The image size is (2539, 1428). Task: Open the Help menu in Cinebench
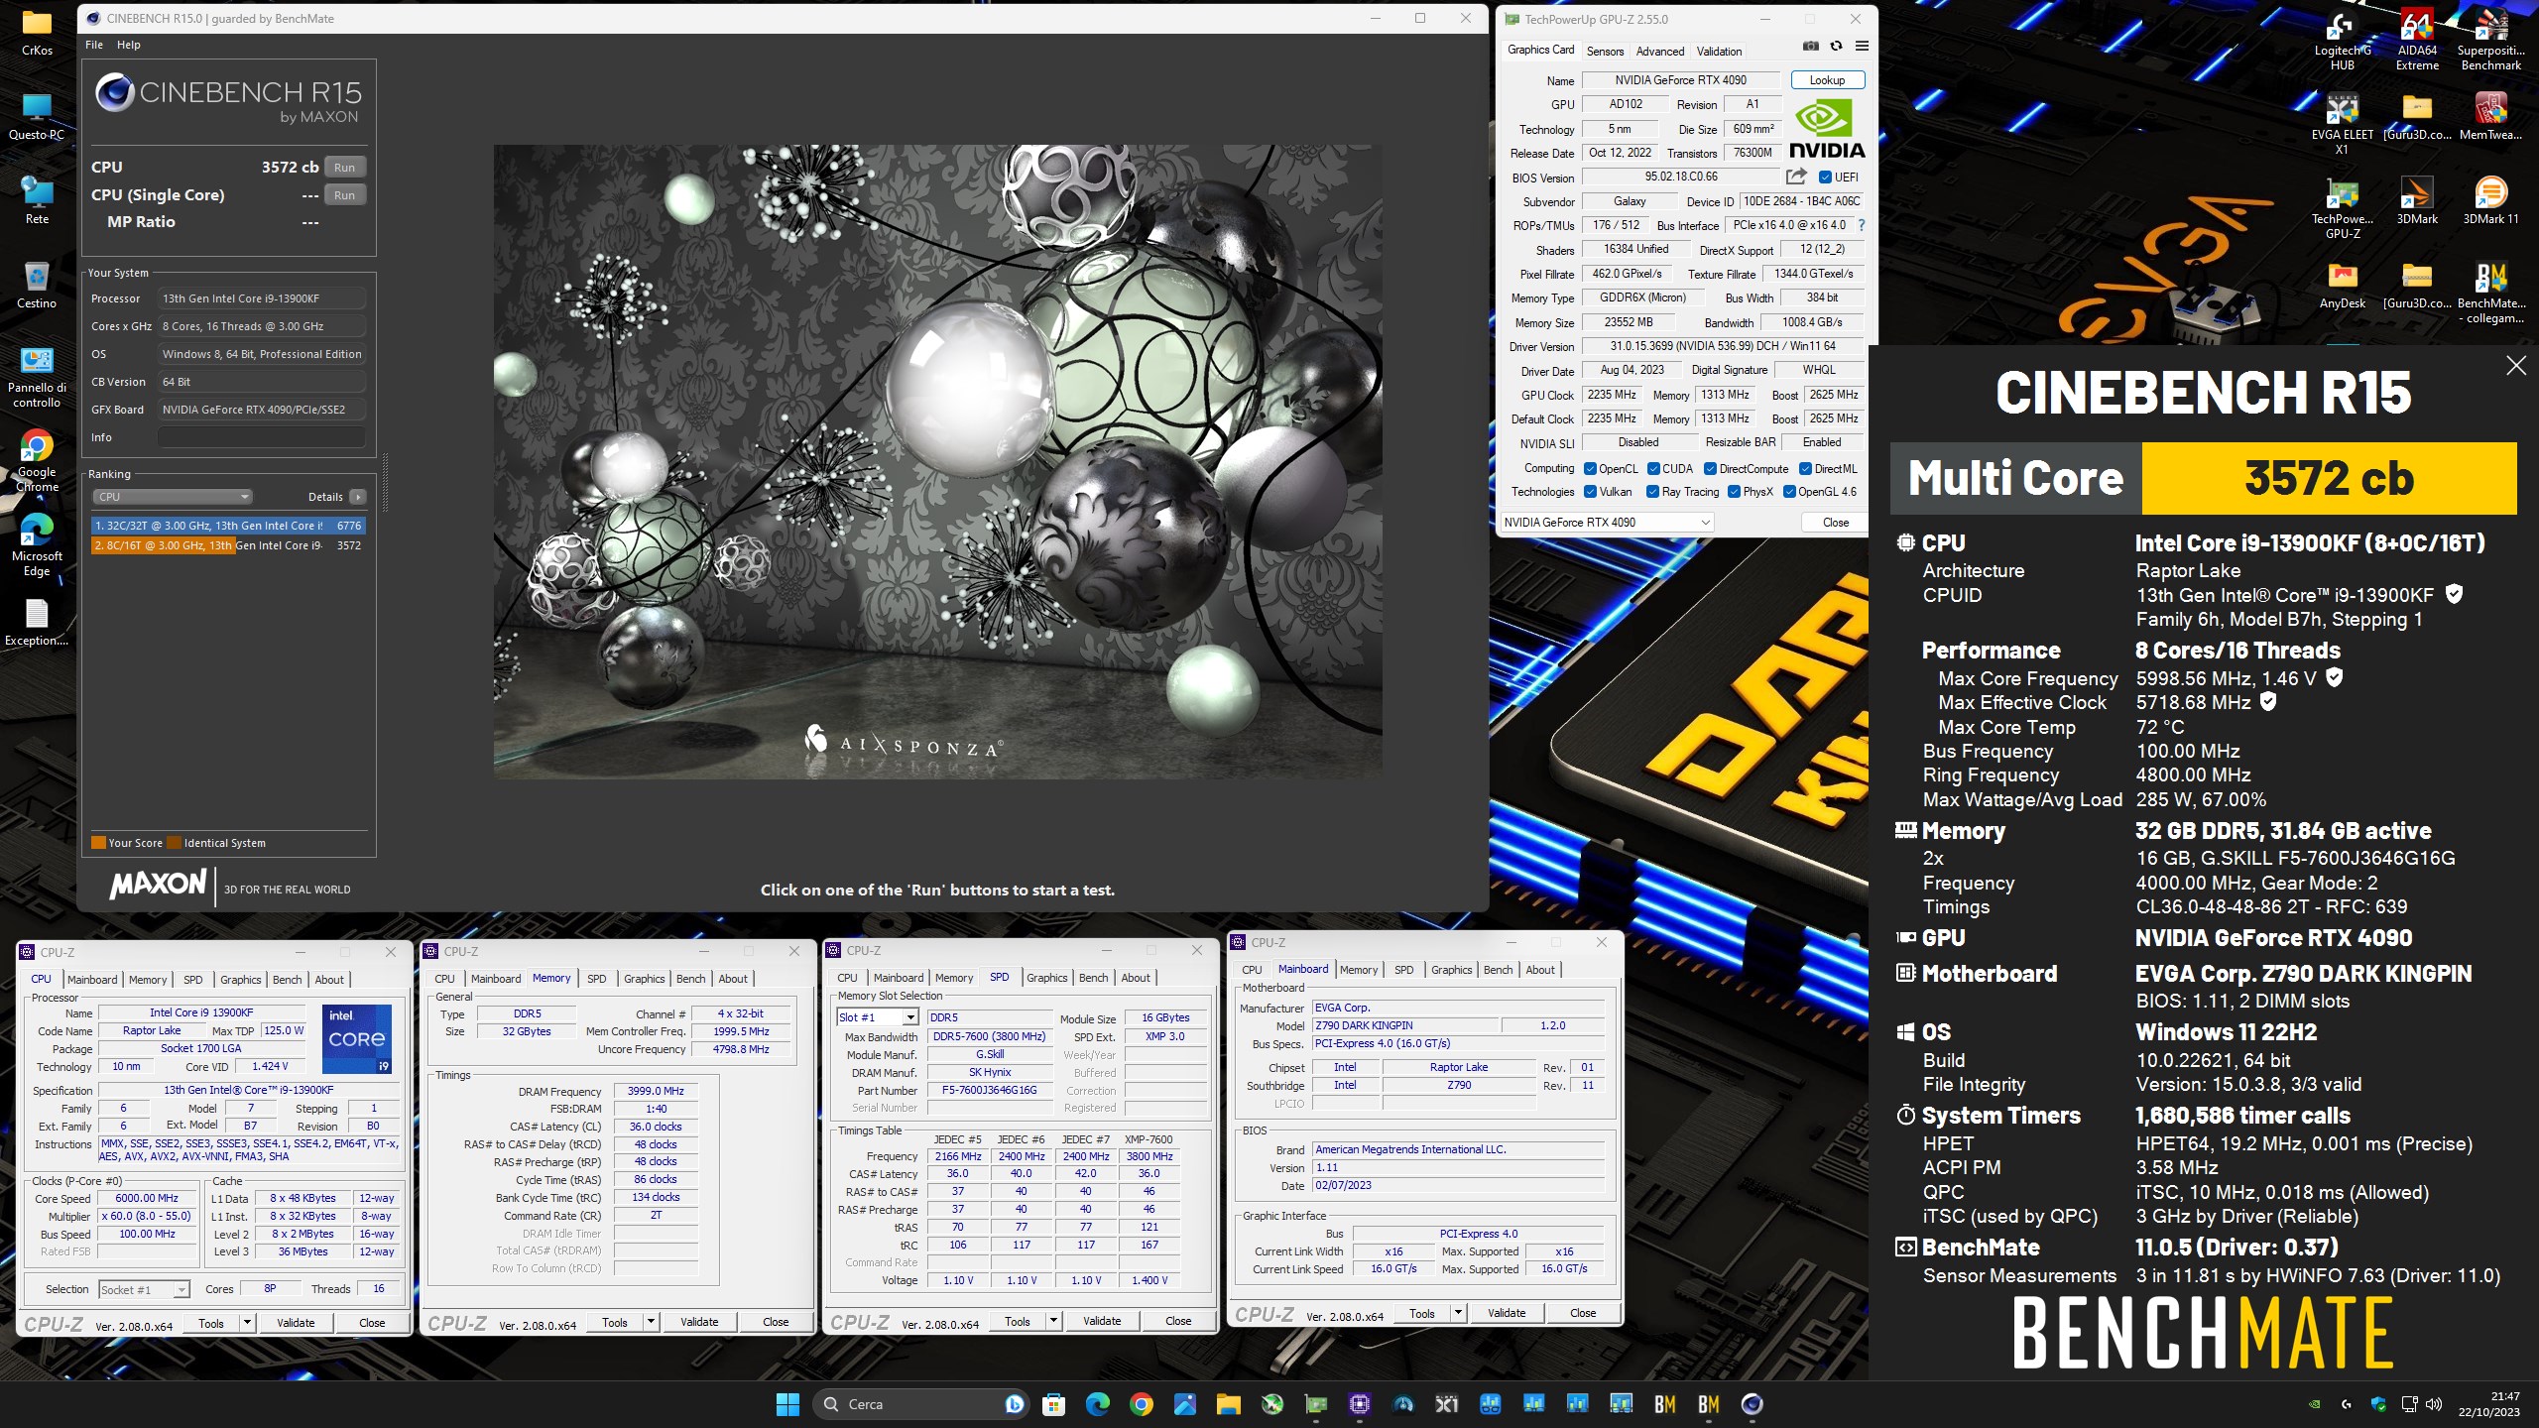[x=129, y=45]
